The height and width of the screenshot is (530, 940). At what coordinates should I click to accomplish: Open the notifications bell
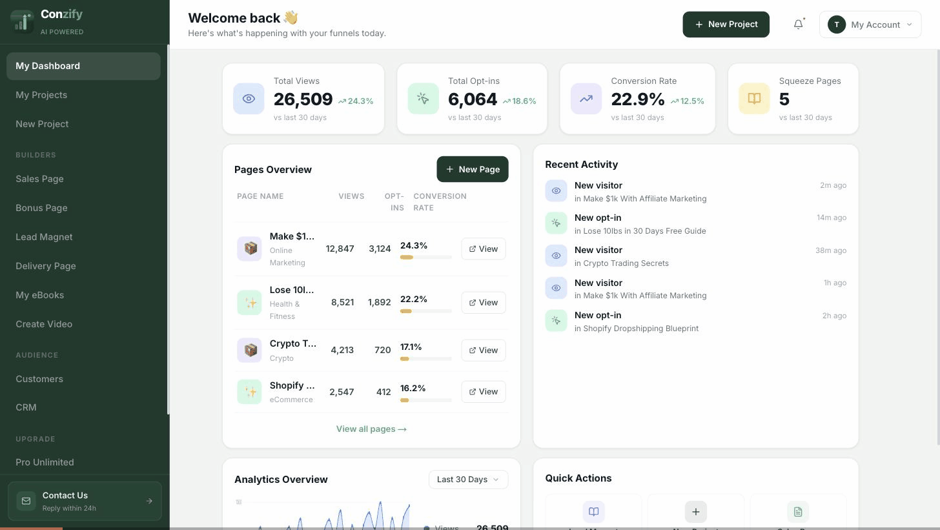point(799,25)
